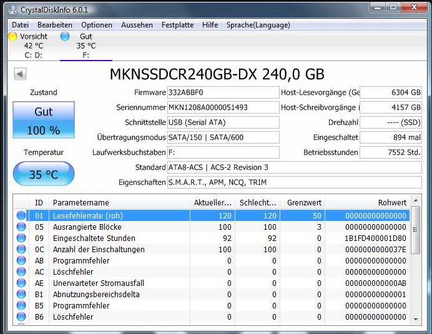The width and height of the screenshot is (432, 334).
Task: Click the CrystalDiskInfo title bar app icon
Action: tap(12, 9)
